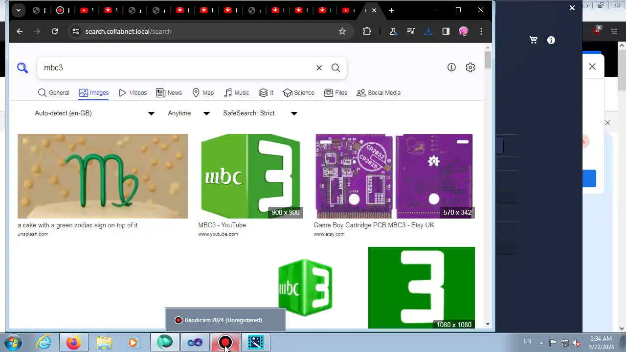Launch Internet Explorer from taskbar
626x352 pixels.
(x=44, y=342)
